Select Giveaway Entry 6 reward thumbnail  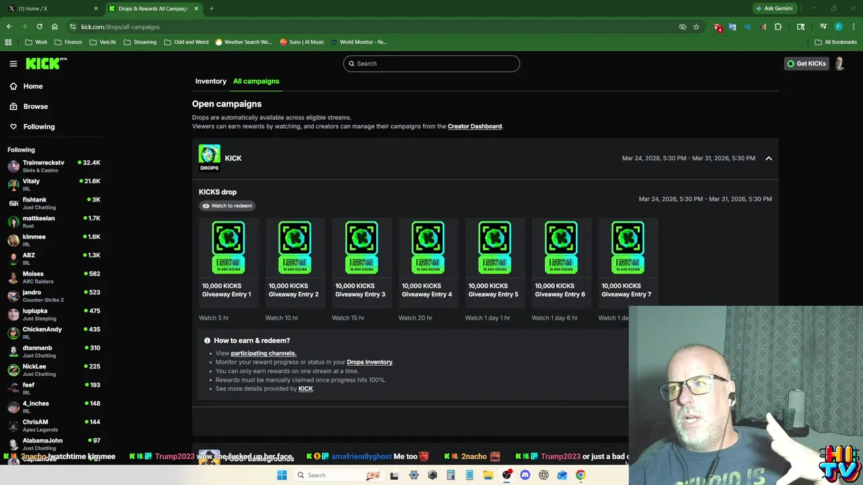pos(561,247)
